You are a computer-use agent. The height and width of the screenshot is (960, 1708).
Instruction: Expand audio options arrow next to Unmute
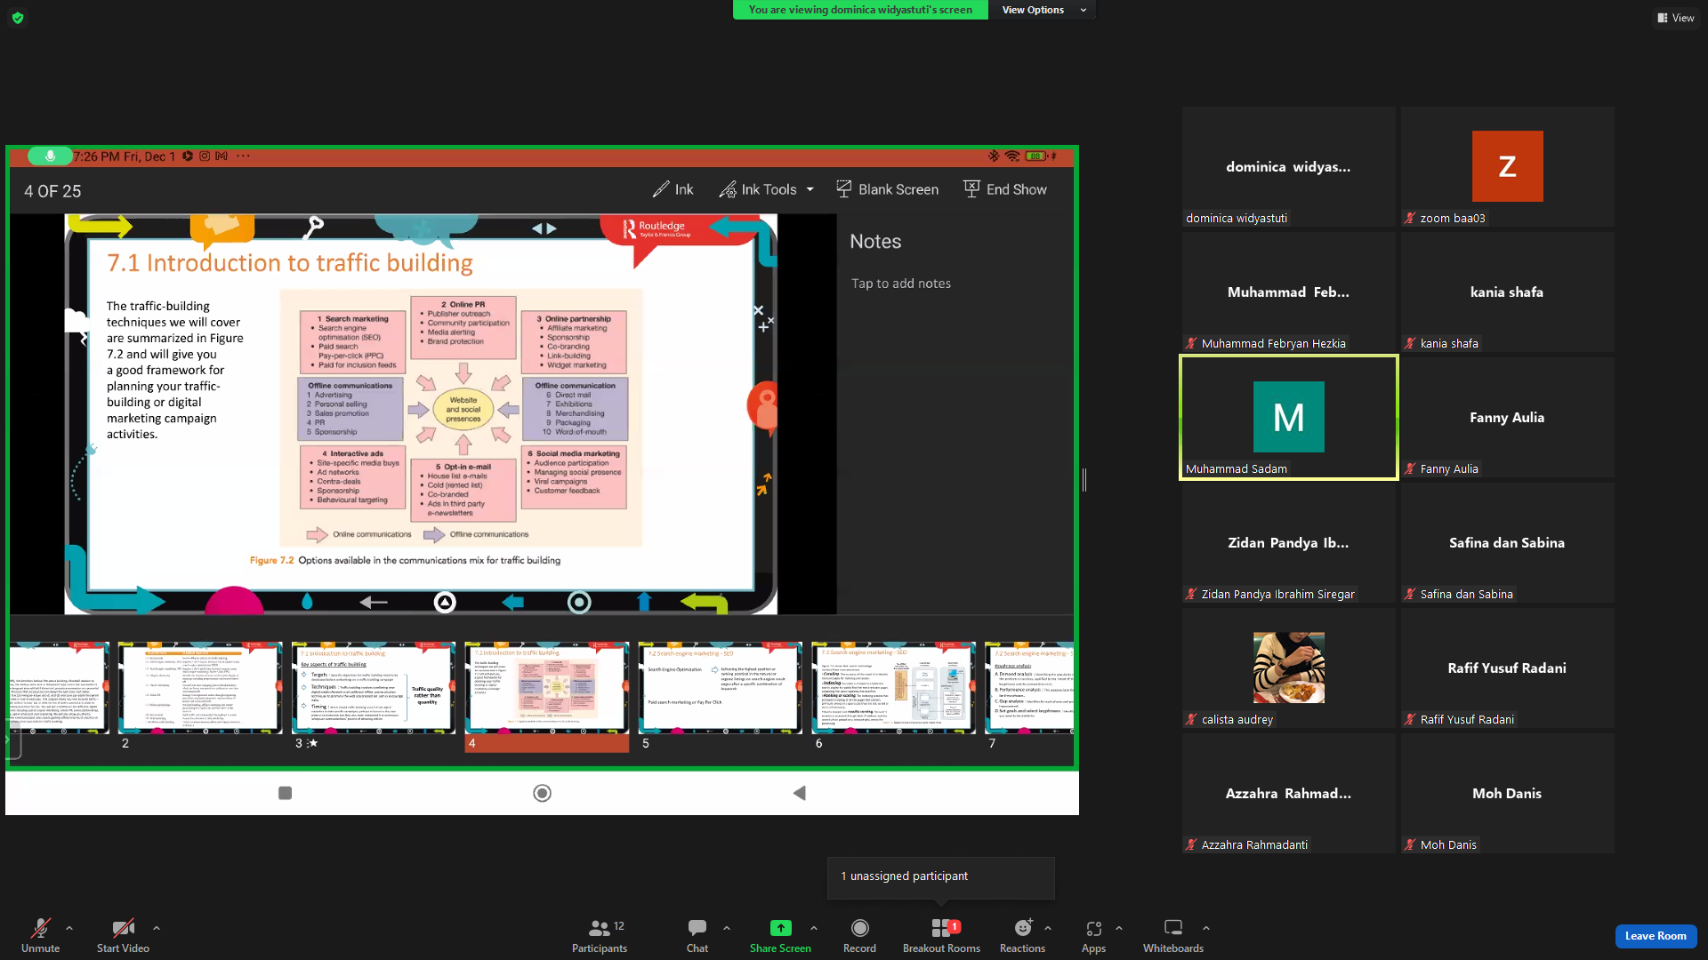[69, 928]
